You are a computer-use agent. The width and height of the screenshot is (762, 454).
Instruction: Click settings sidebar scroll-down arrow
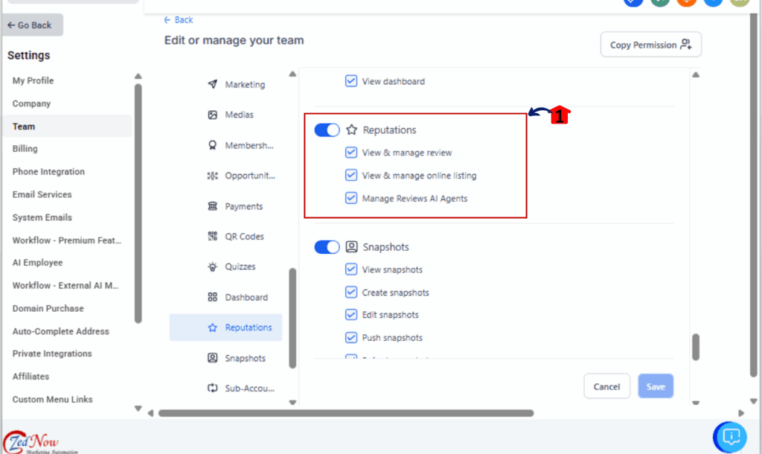pyautogui.click(x=138, y=409)
